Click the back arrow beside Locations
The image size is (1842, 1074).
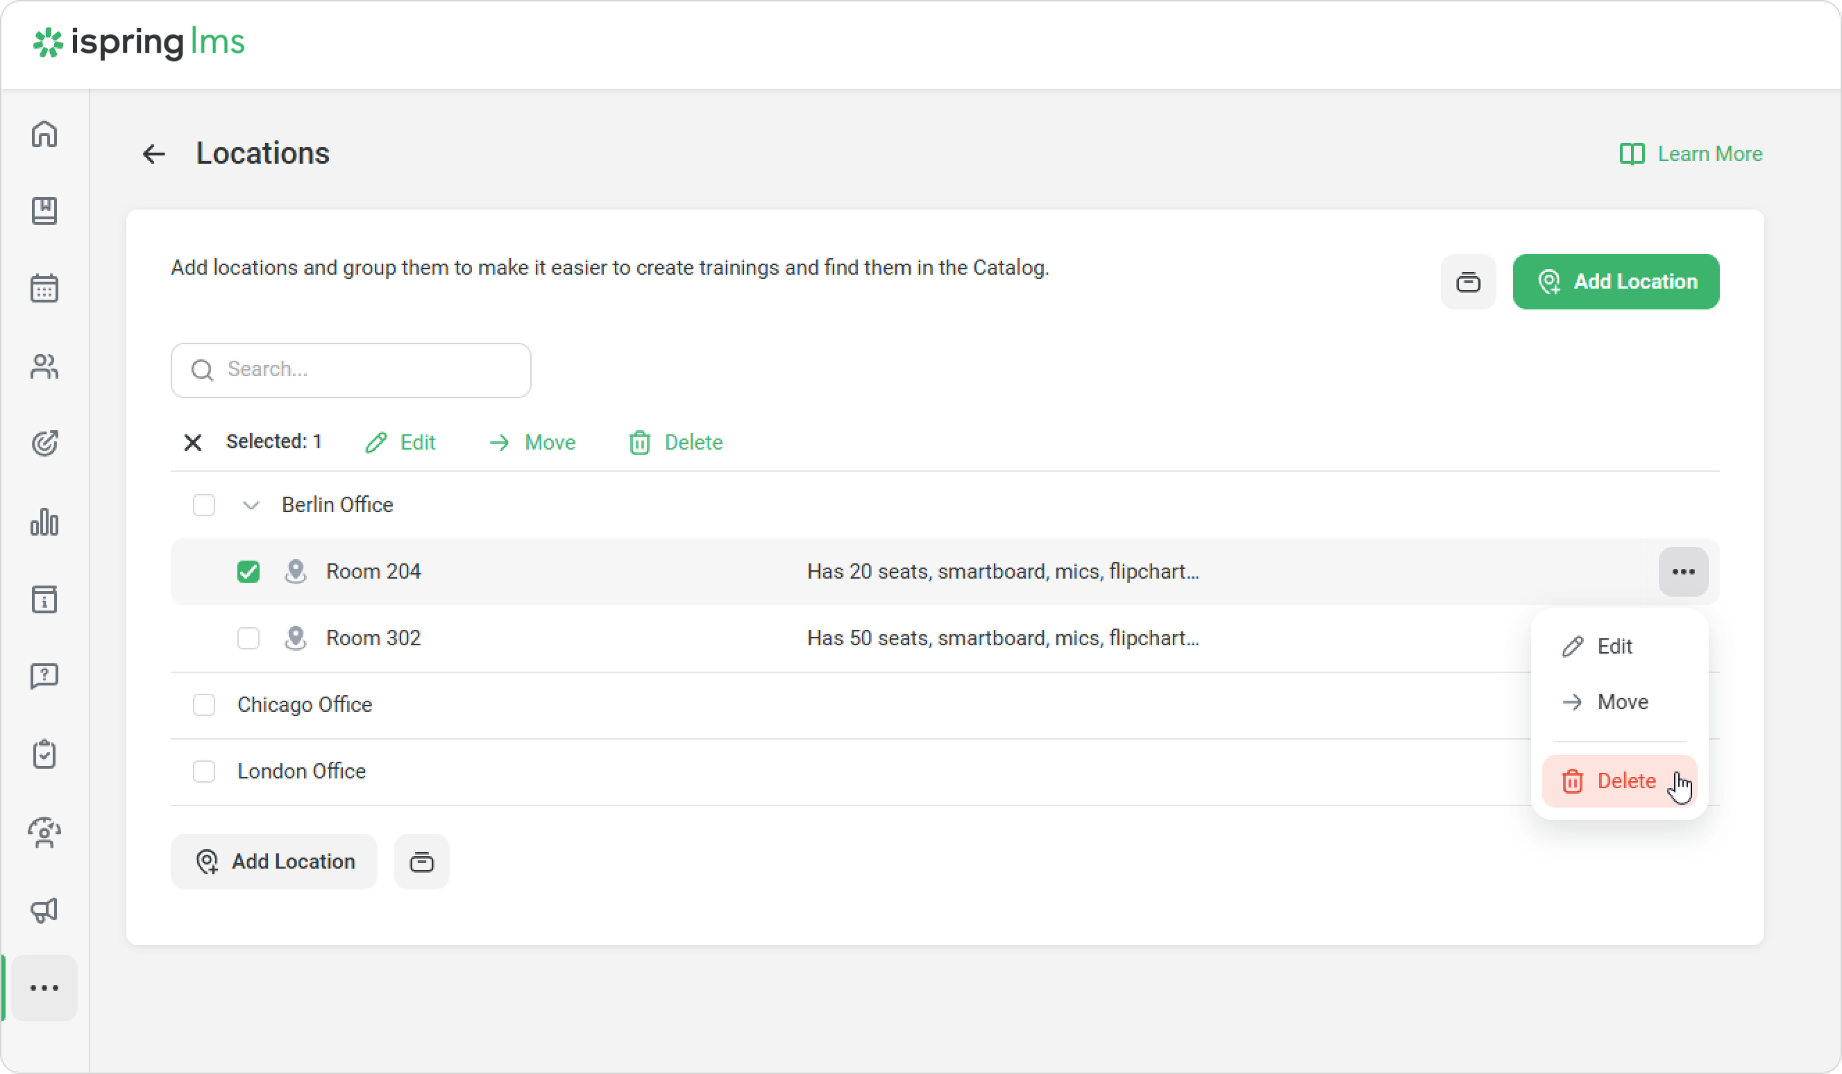click(153, 154)
